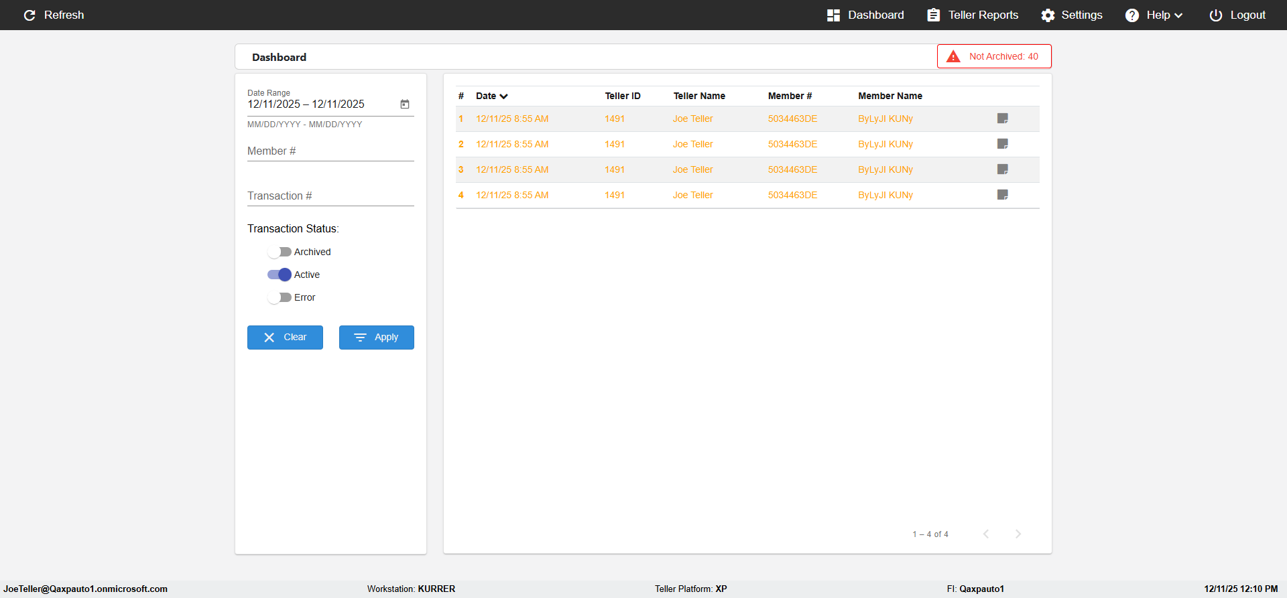Click member number 5034463DE in row 3
The height and width of the screenshot is (598, 1287).
(x=792, y=169)
